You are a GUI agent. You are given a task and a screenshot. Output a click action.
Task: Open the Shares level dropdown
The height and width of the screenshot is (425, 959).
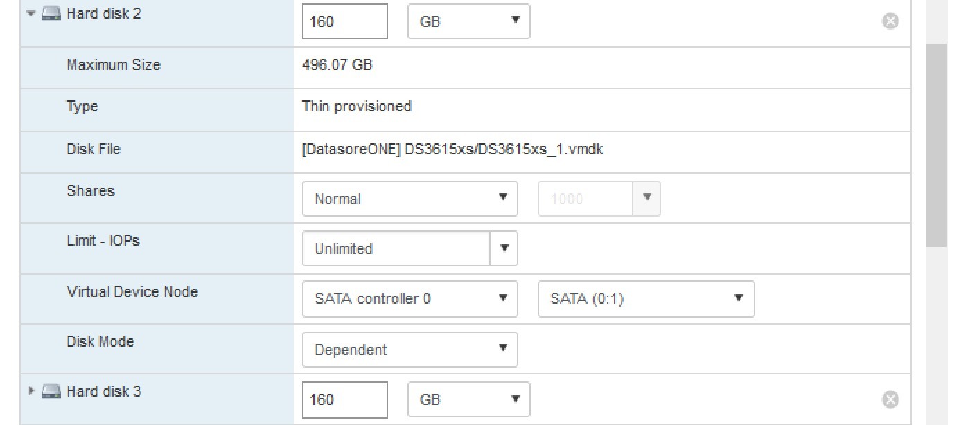coord(410,199)
